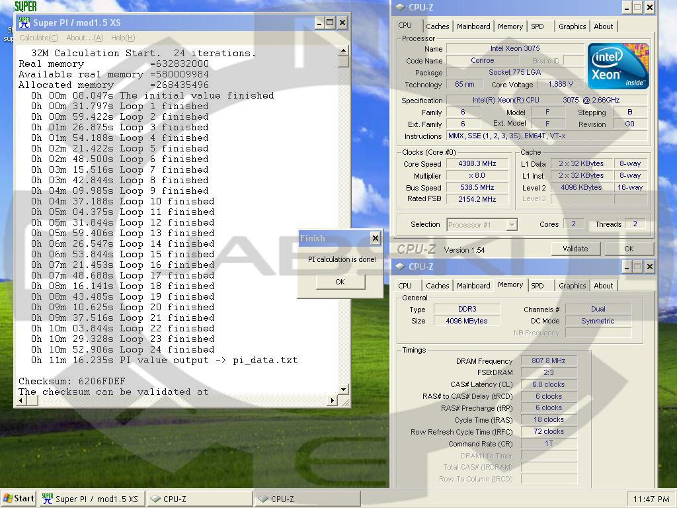Click the tRFC value 72 clocks

point(548,431)
